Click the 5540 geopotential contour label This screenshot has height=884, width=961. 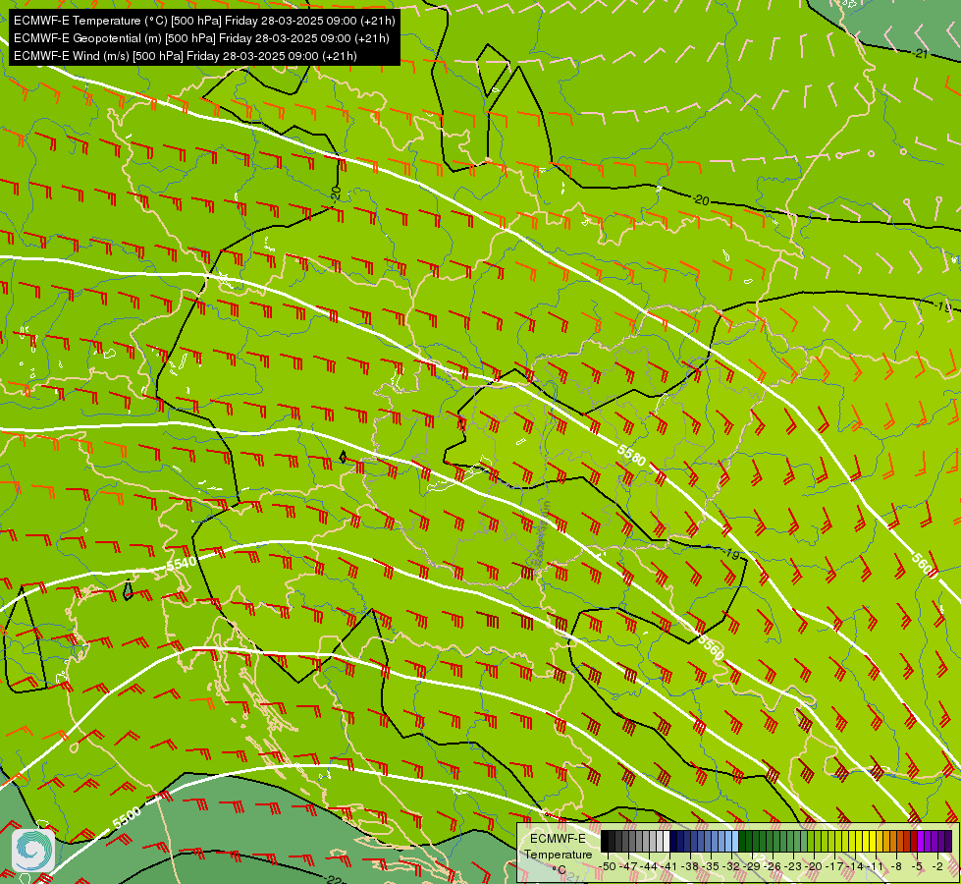[x=182, y=563]
